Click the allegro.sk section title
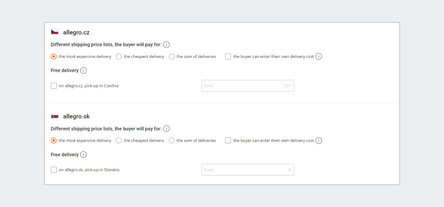 tap(76, 117)
